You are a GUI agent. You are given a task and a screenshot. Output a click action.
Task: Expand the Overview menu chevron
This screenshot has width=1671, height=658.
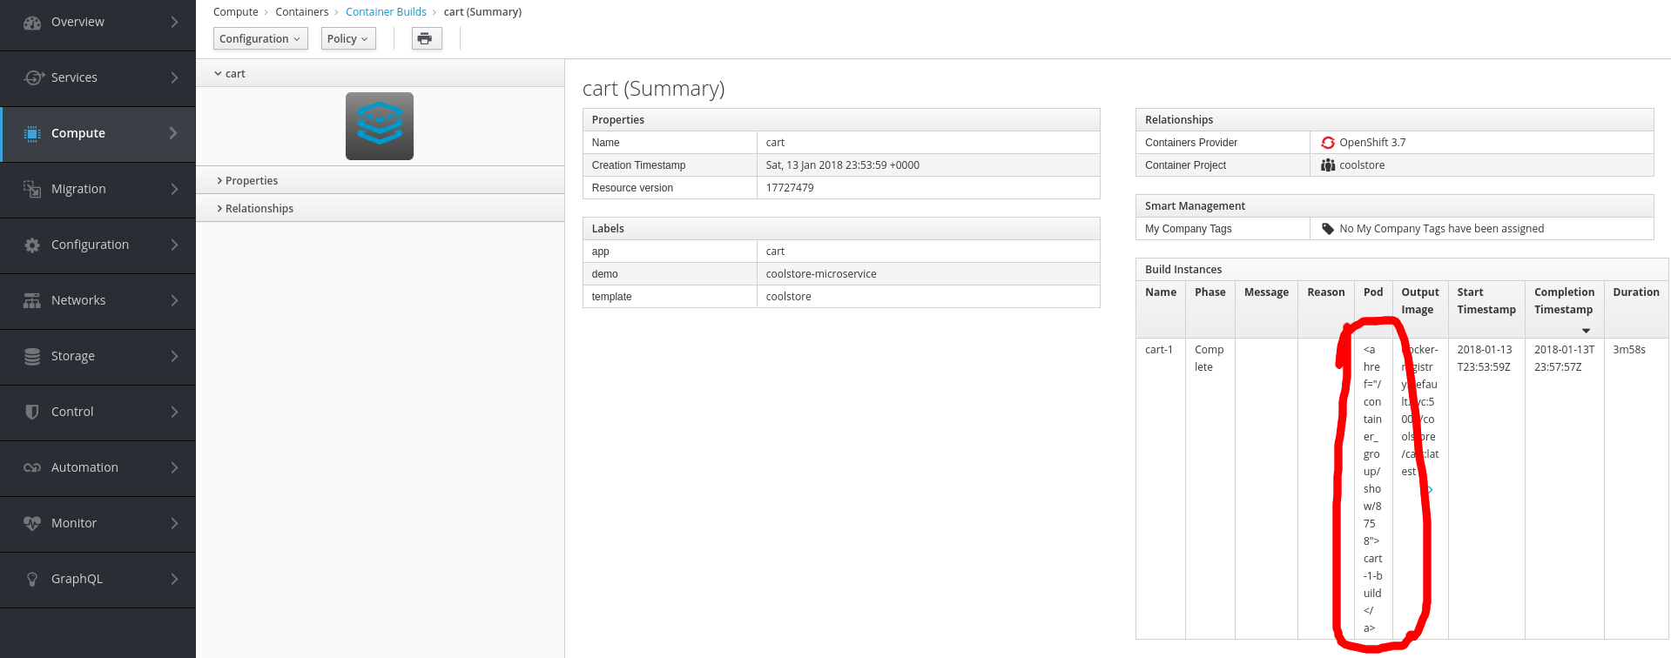(x=174, y=22)
